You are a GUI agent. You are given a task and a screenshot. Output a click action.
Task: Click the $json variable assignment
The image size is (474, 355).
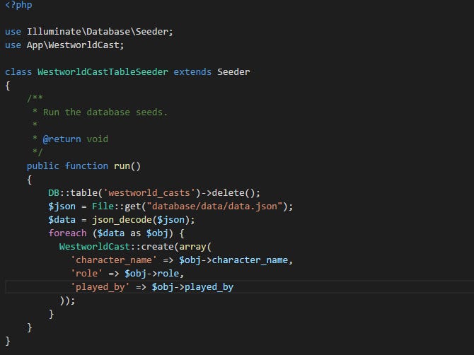62,206
